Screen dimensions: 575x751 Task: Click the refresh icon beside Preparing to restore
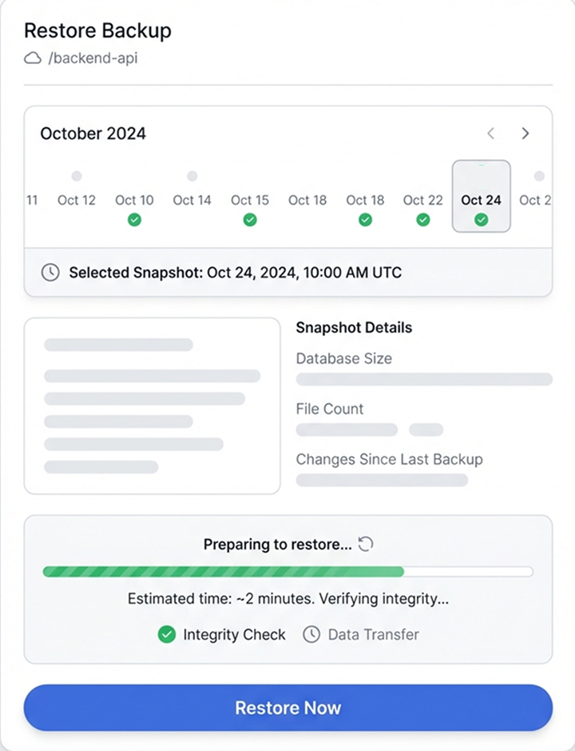[x=366, y=544]
